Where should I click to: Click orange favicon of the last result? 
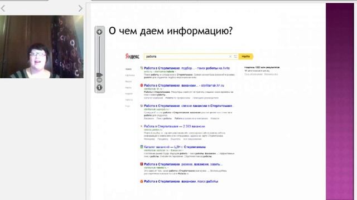(x=141, y=182)
